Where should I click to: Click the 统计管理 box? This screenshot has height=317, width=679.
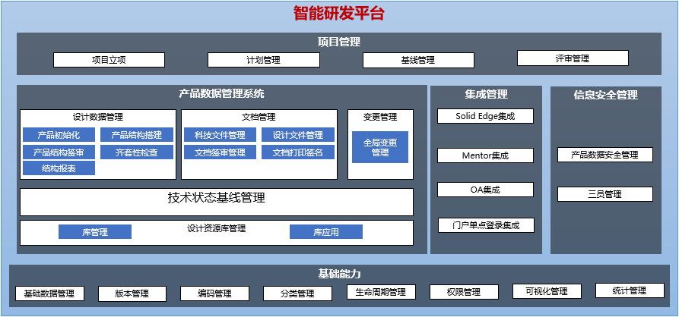coord(630,290)
